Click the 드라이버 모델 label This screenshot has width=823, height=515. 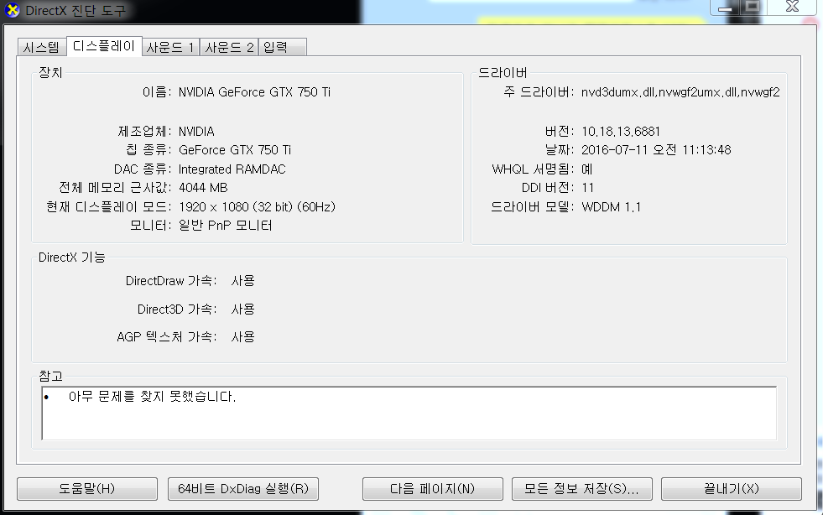[532, 207]
